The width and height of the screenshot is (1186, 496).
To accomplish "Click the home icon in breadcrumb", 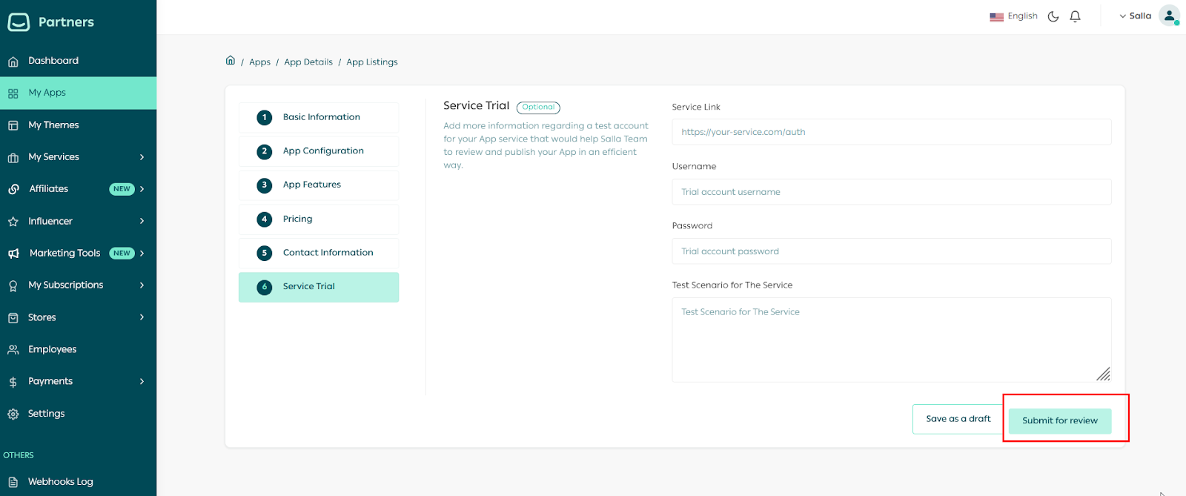I will (x=231, y=61).
